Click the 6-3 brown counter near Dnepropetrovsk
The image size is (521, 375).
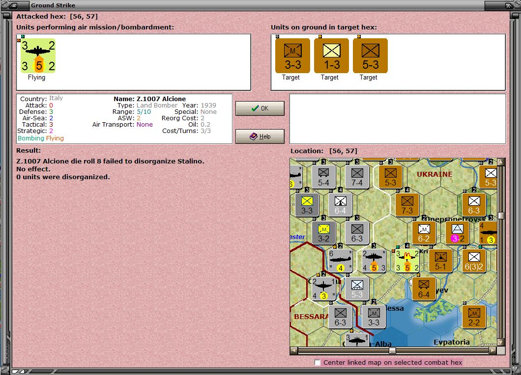474,205
